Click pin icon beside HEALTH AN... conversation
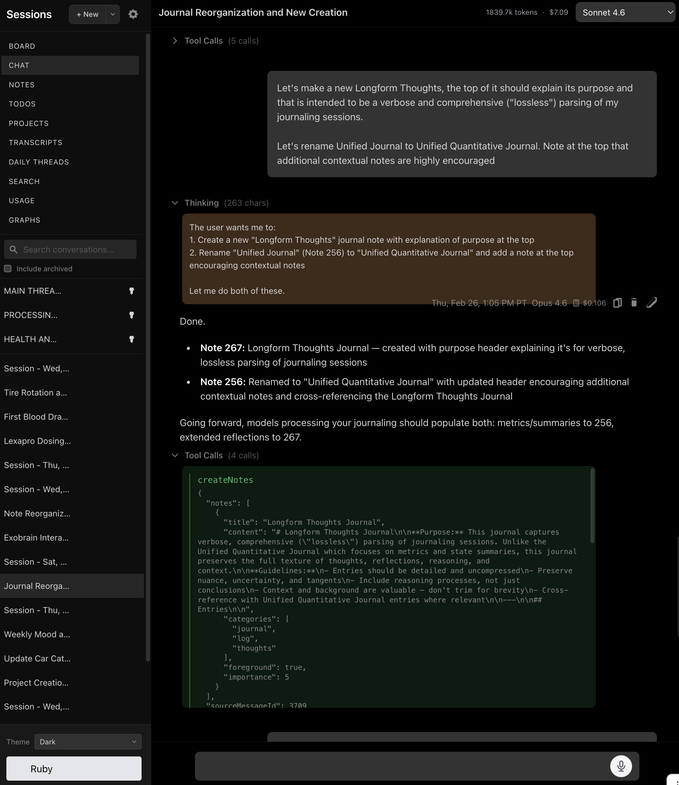This screenshot has width=679, height=785. point(132,339)
